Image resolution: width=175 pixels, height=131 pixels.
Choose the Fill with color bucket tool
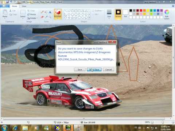[x=46, y=12]
